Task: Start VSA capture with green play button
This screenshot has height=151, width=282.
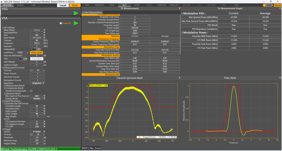Action: (76, 23)
